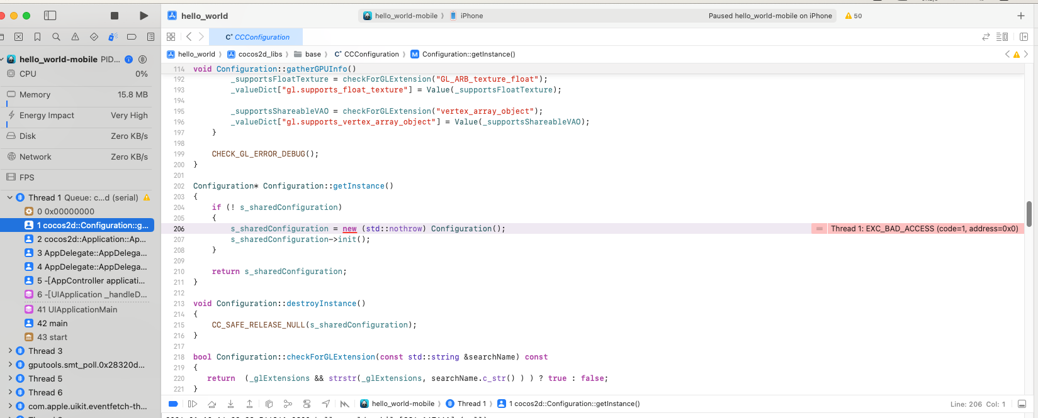Collapse the Thread 1 disclosure arrow

[x=10, y=197]
